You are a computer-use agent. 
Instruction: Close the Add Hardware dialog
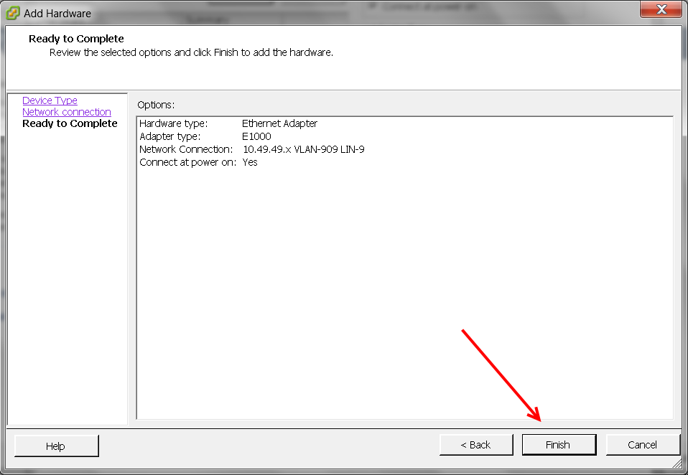pyautogui.click(x=661, y=9)
